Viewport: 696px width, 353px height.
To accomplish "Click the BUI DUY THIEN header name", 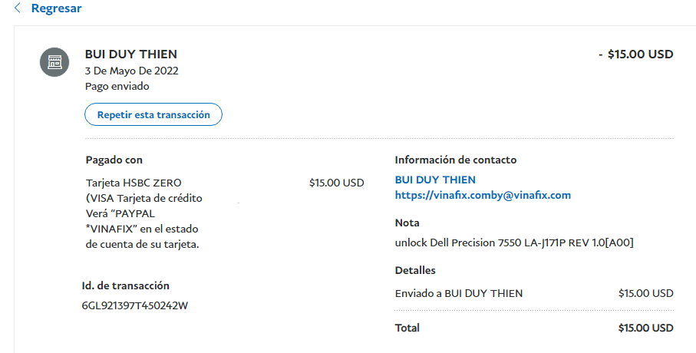I will [x=130, y=54].
